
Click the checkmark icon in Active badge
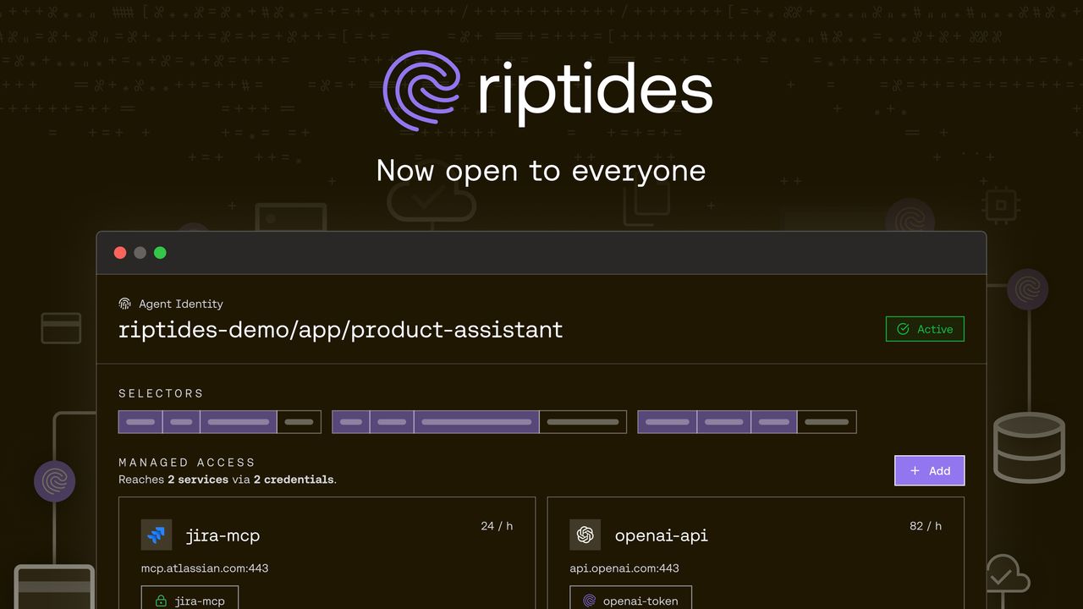click(903, 329)
